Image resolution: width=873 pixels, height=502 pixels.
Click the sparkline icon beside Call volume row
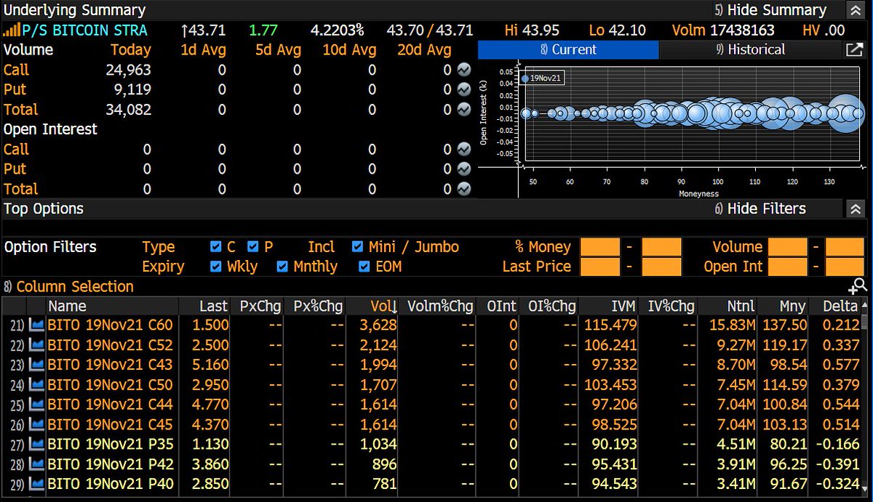click(464, 70)
